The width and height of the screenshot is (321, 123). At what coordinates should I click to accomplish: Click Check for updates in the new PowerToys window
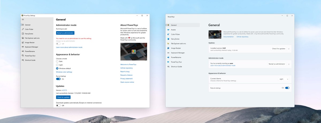[278, 49]
